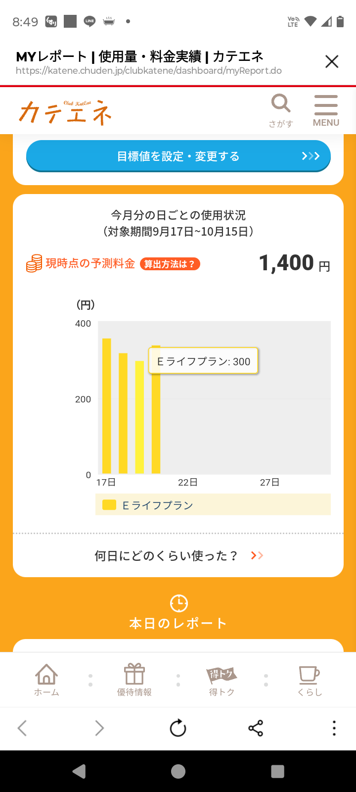
Task: Open 優待情報 gift tab
Action: point(134,680)
